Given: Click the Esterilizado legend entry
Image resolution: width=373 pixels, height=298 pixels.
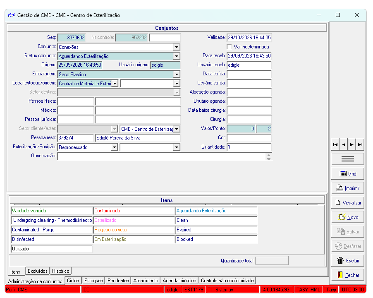Looking at the screenshot, I should coord(134,220).
